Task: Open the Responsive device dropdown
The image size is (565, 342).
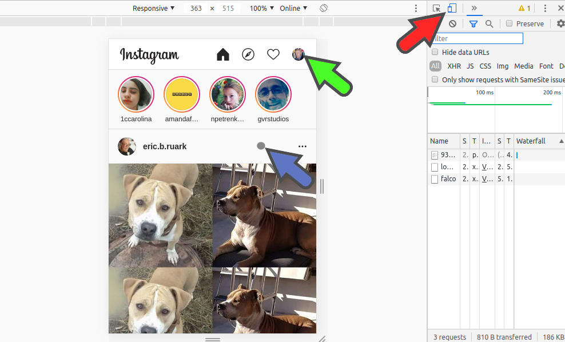Action: click(153, 8)
